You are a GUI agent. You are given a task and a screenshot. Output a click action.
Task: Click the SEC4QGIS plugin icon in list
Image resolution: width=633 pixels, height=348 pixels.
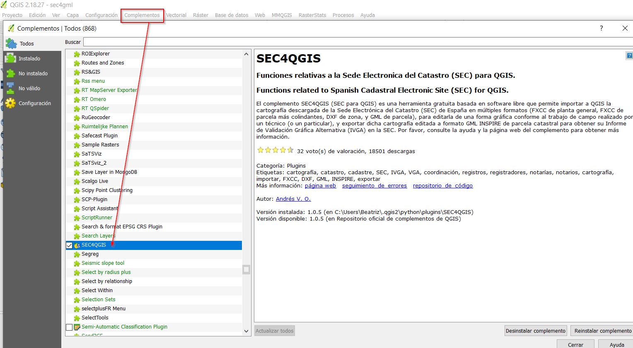pos(77,245)
